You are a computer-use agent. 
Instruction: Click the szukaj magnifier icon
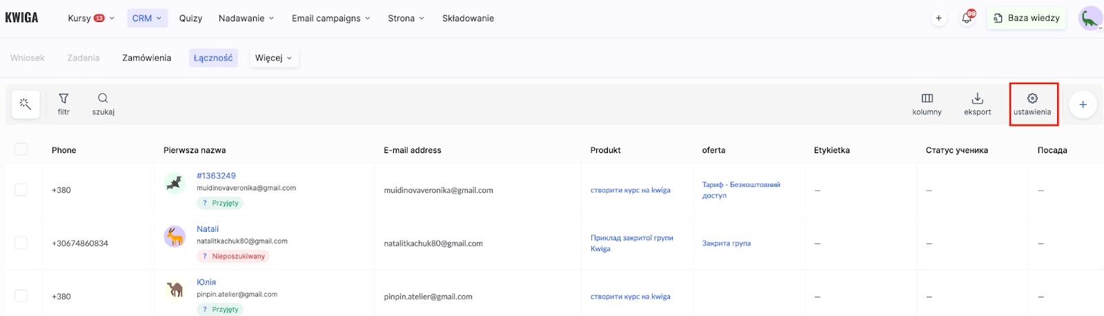point(103,99)
